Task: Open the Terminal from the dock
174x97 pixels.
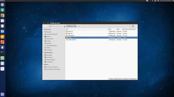Action: [x=2, y=53]
